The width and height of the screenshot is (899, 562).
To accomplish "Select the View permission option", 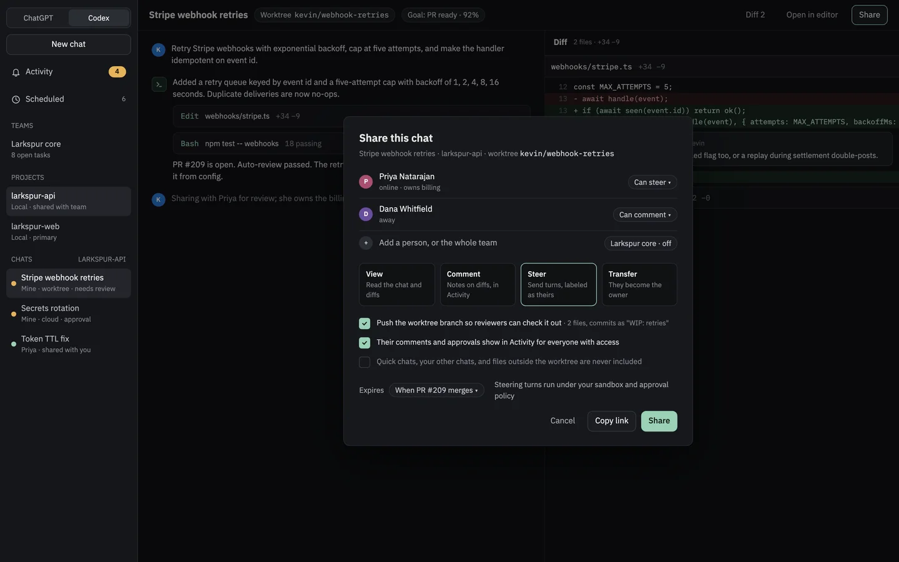I will point(396,285).
